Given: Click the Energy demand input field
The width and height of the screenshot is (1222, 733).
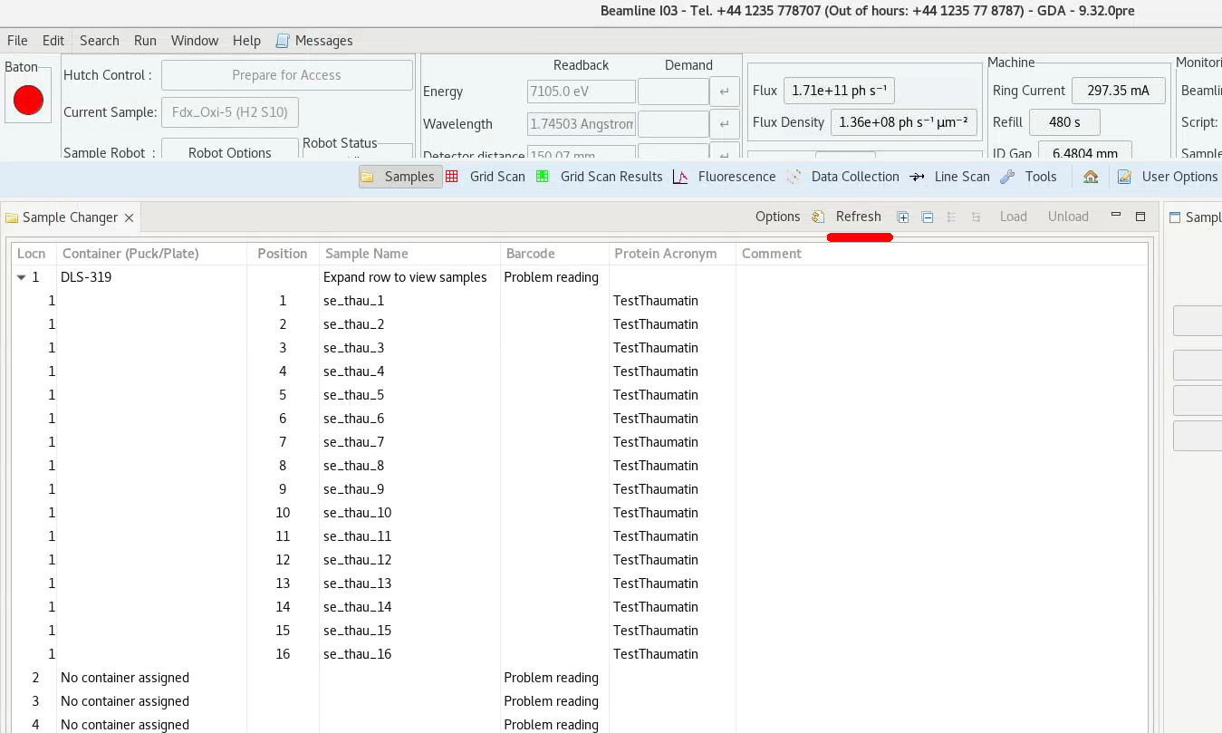Looking at the screenshot, I should pos(673,92).
